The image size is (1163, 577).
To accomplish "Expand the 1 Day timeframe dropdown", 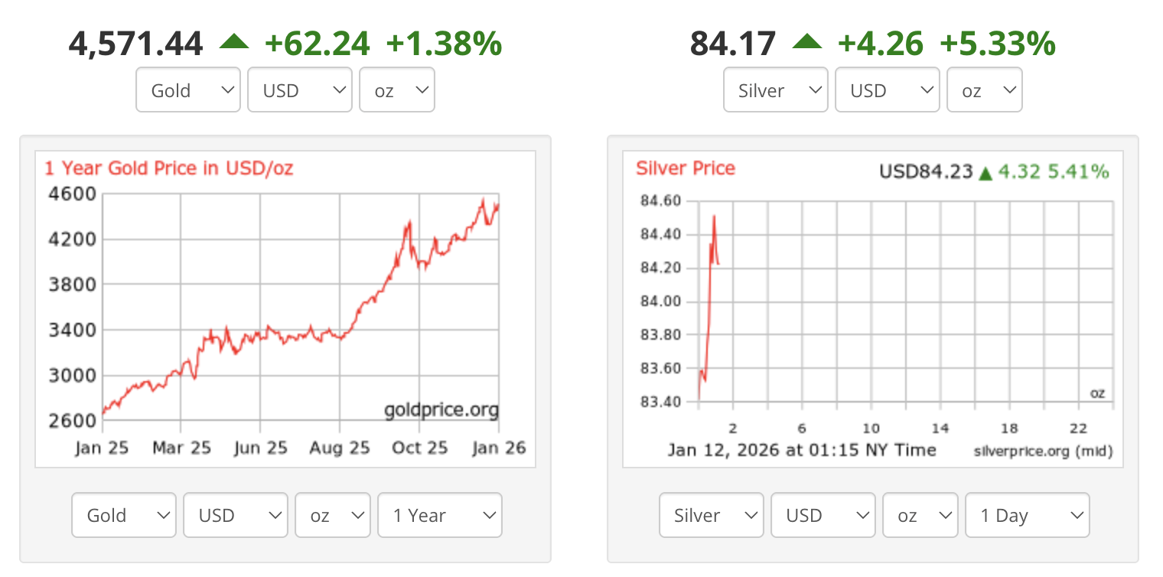I will pyautogui.click(x=1027, y=515).
